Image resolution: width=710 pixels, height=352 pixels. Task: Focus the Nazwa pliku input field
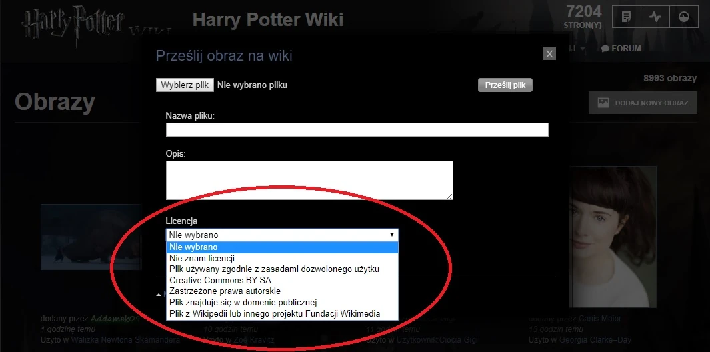click(x=357, y=129)
